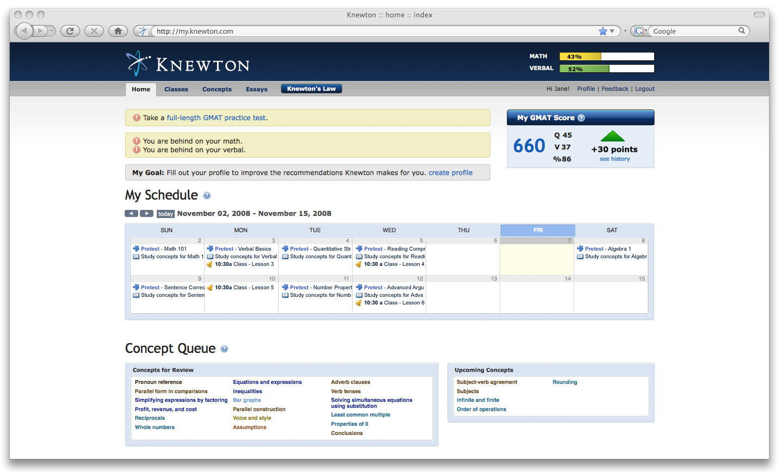Toggle the toolbar pill button in the title bar
The width and height of the screenshot is (781, 472).
[759, 15]
